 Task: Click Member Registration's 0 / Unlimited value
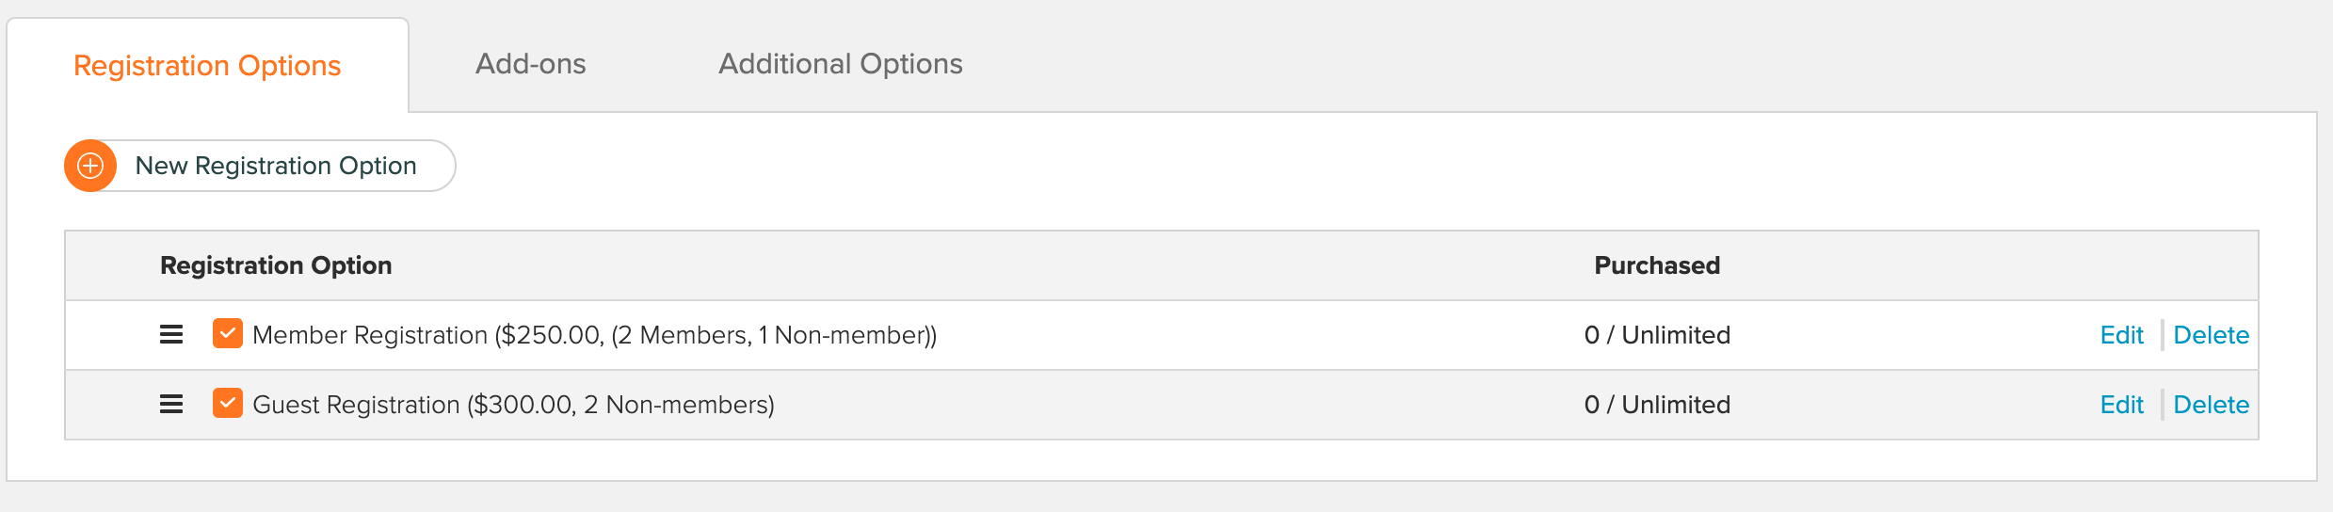(x=1657, y=335)
